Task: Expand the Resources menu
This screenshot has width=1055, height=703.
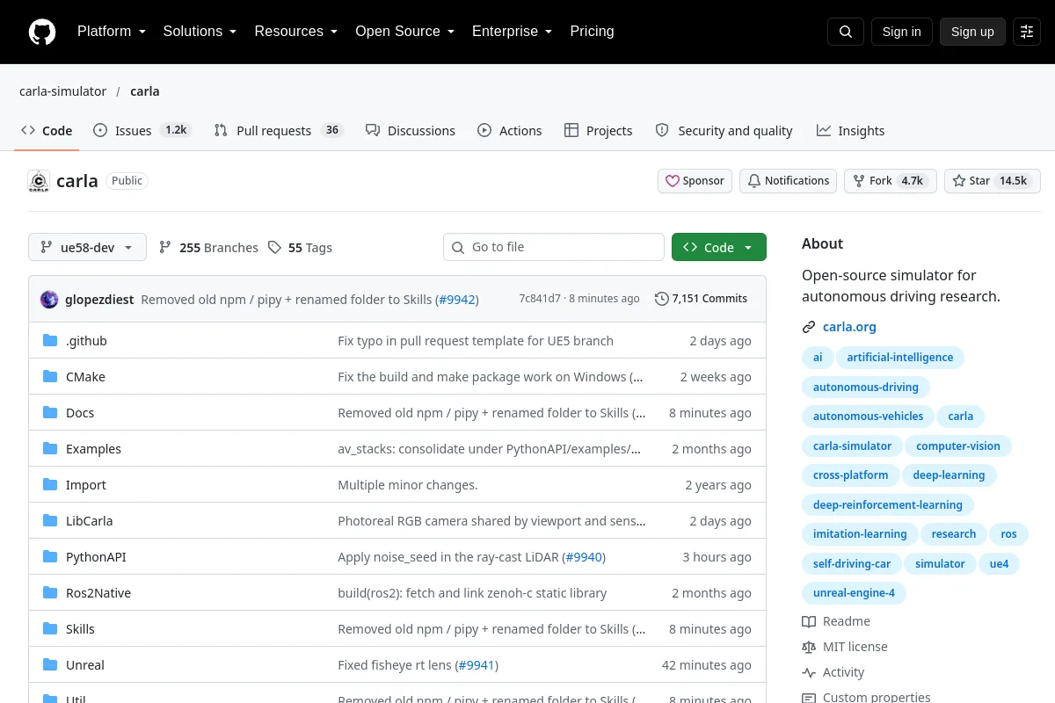Action: 295,32
